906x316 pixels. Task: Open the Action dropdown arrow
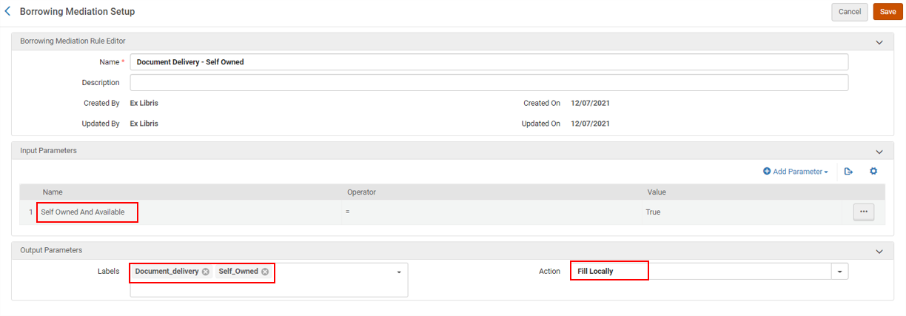pyautogui.click(x=839, y=272)
